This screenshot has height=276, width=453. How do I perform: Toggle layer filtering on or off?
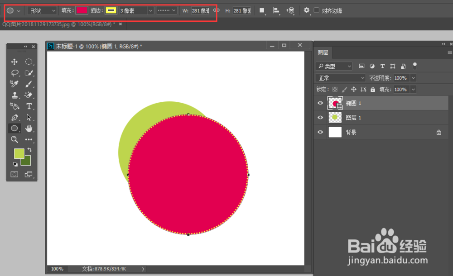(x=414, y=66)
